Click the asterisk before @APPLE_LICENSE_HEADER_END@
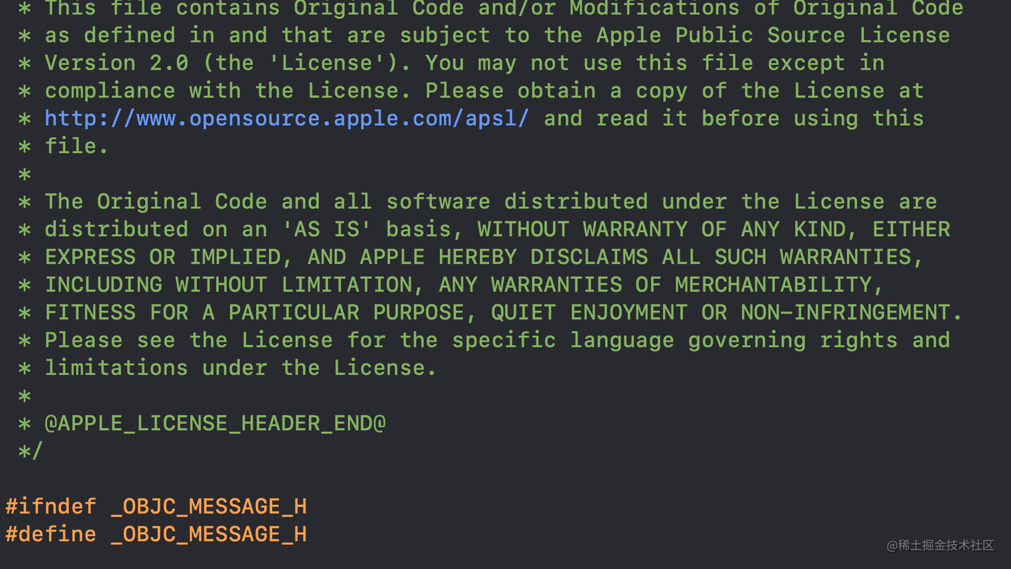This screenshot has height=569, width=1011. point(24,422)
